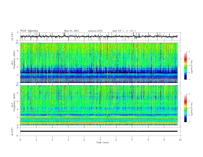This screenshot has width=203, height=157.
Task: Click the time axis tick label "1"
Action: 36,140
